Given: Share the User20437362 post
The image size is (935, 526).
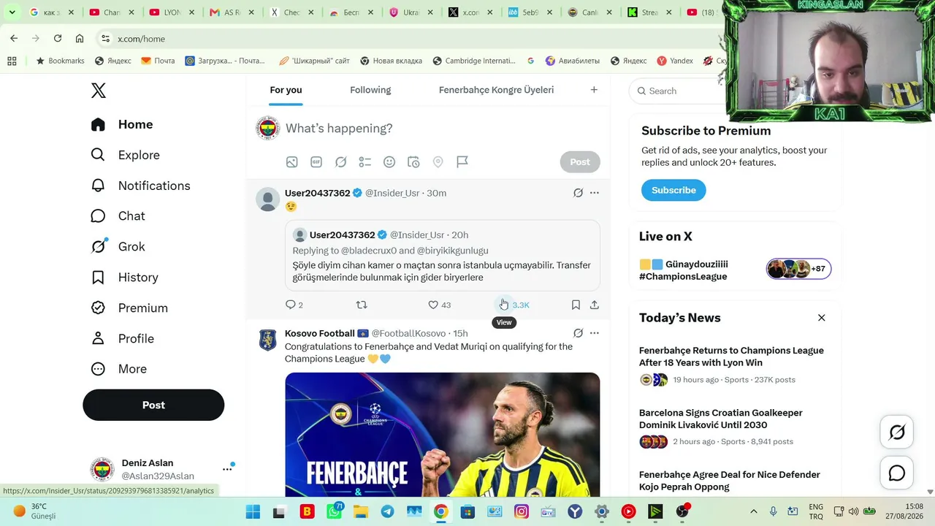Looking at the screenshot, I should point(595,305).
